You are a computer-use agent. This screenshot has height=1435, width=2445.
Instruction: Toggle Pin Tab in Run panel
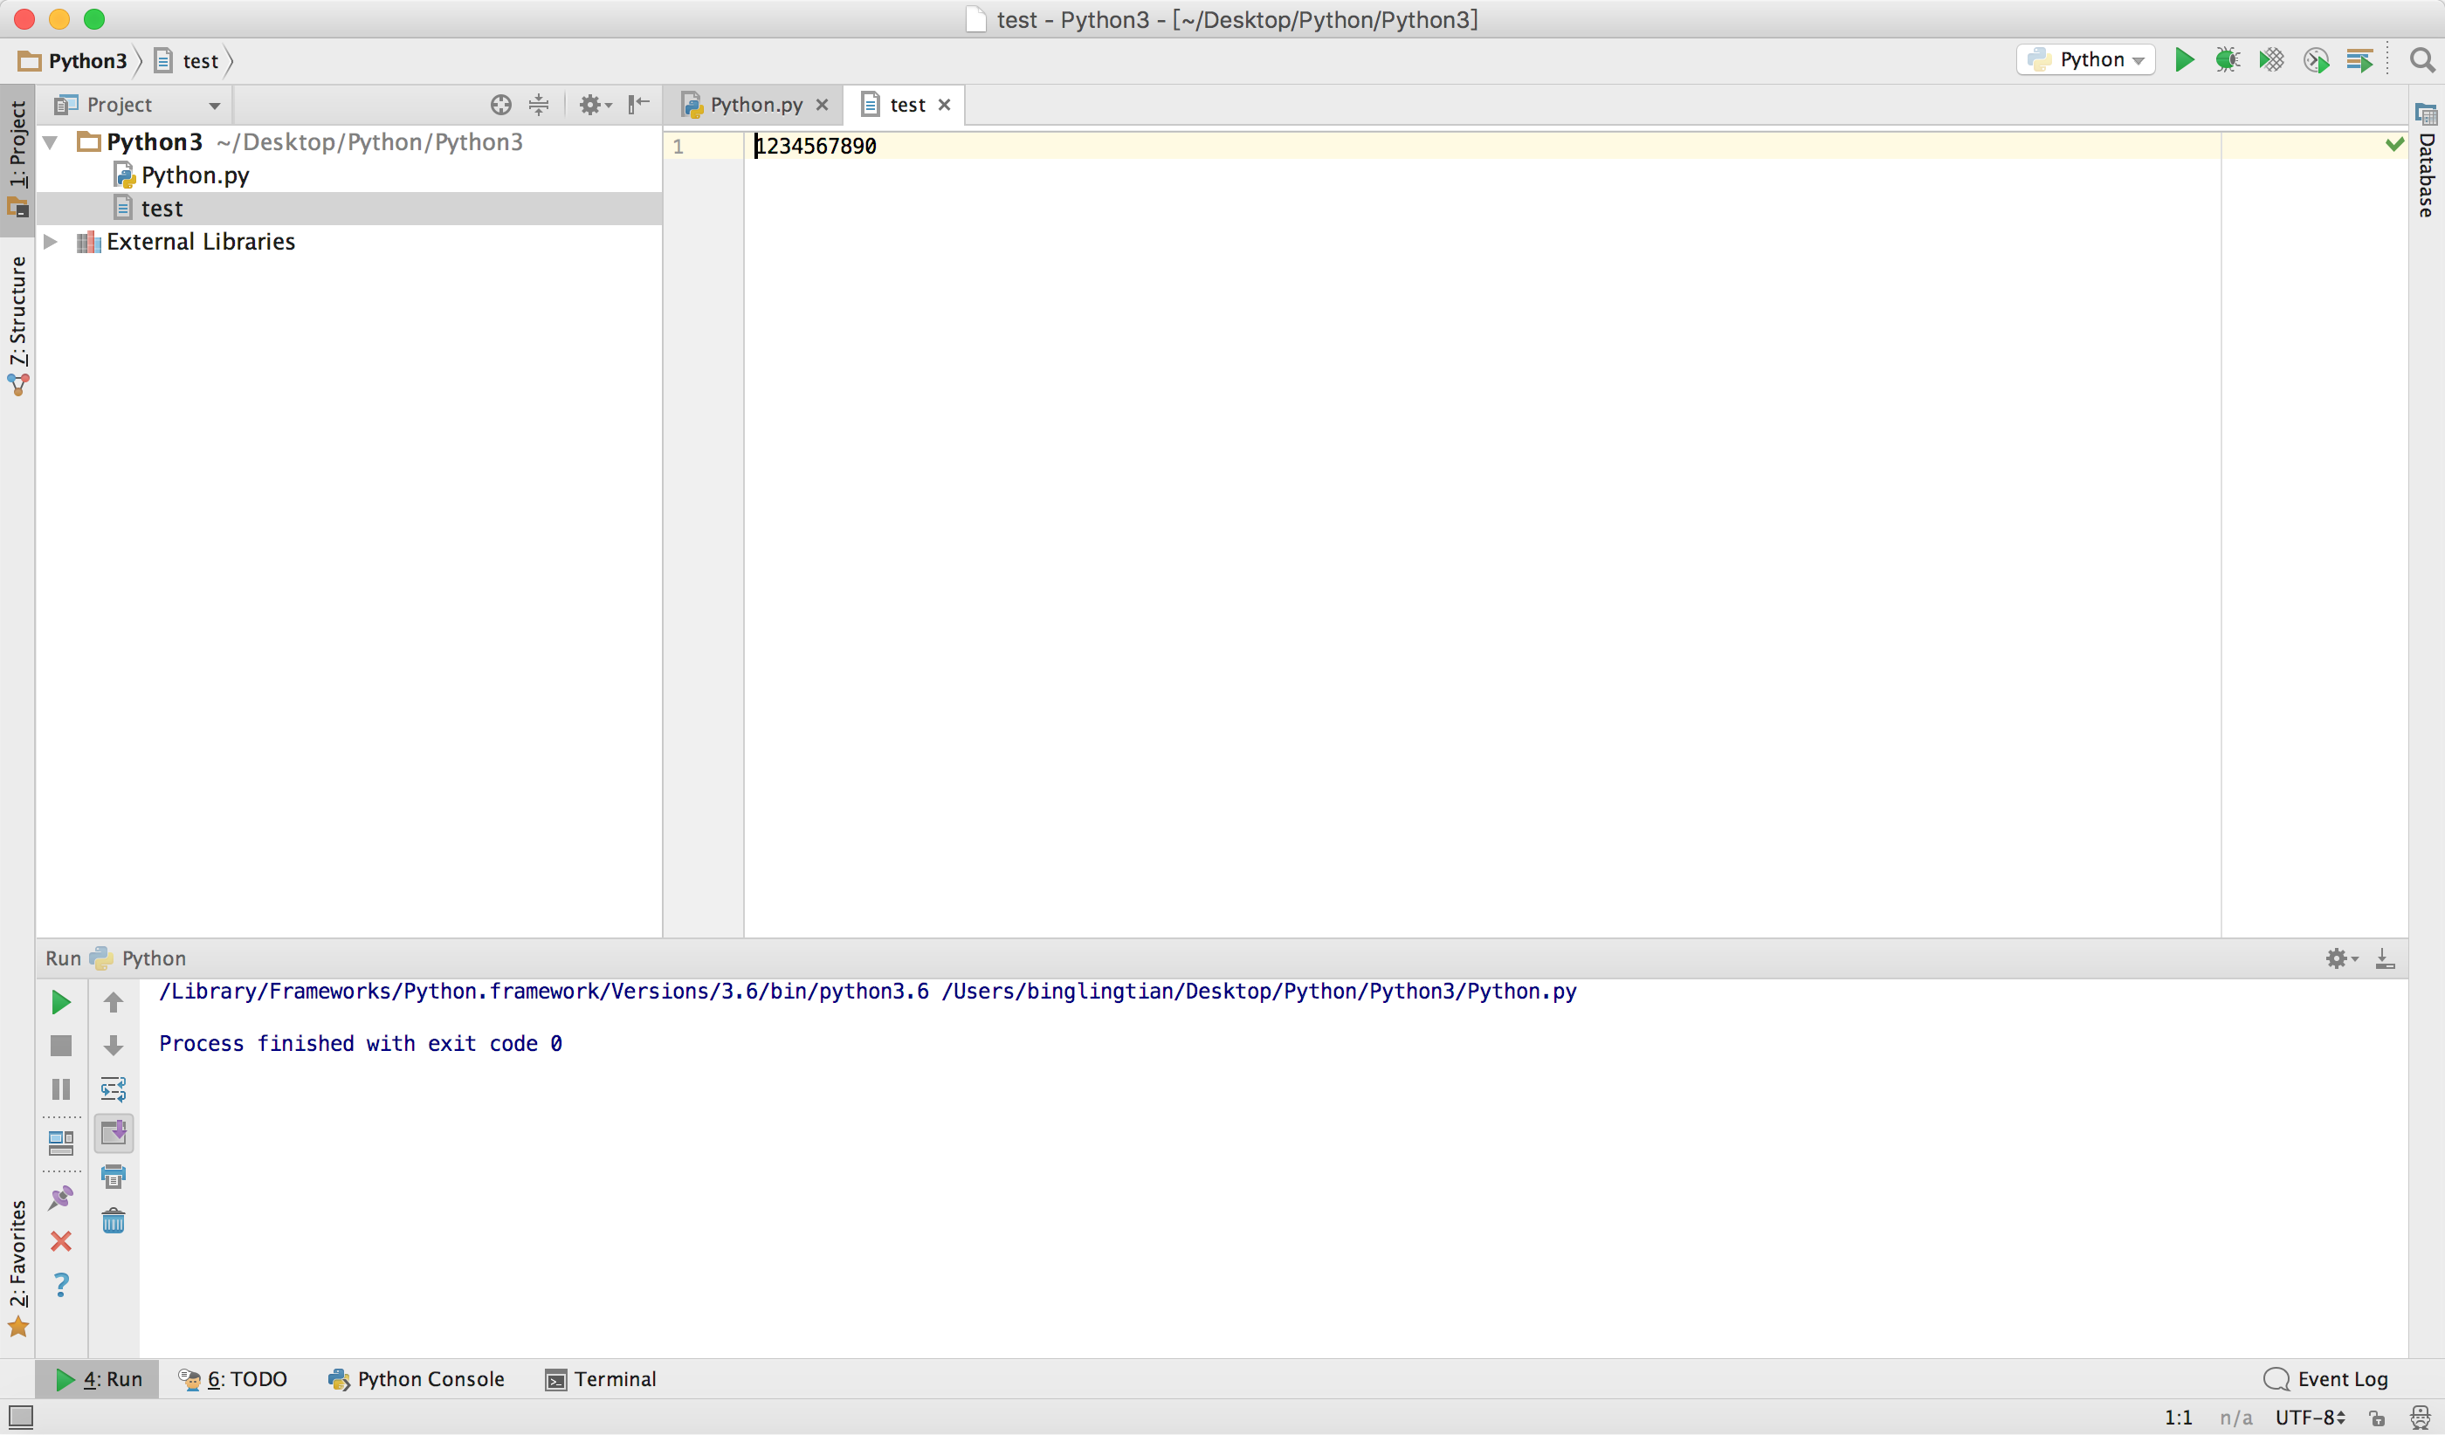point(60,1198)
